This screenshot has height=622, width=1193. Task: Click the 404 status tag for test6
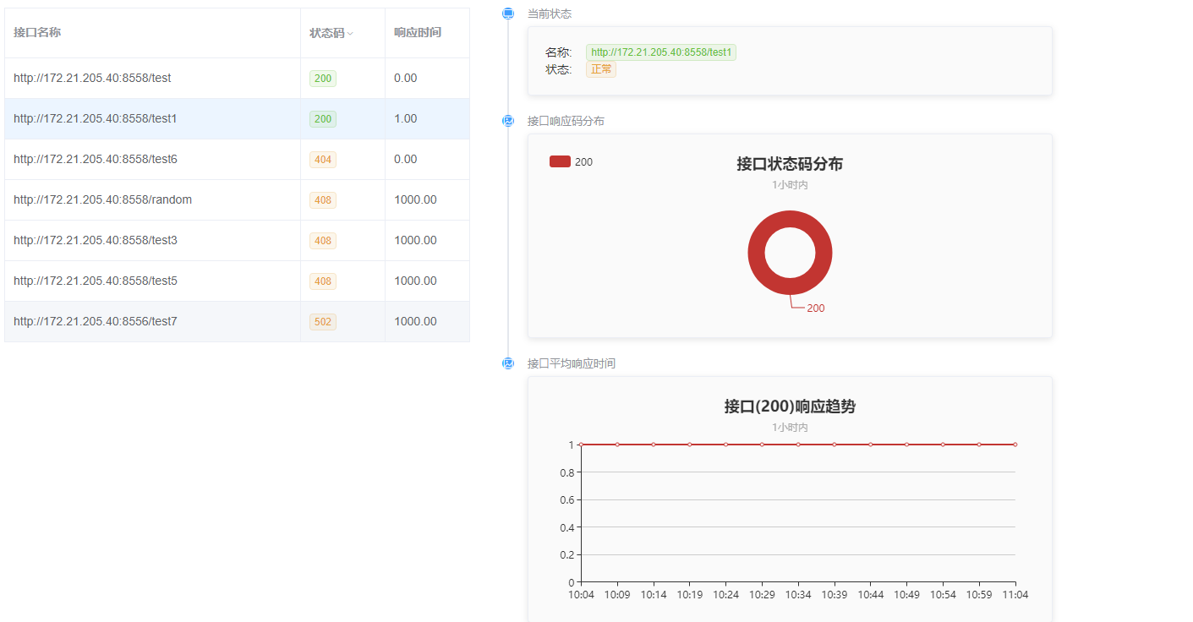point(323,160)
